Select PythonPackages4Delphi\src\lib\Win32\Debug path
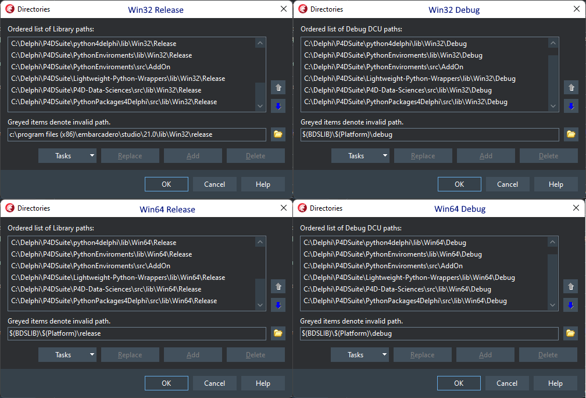This screenshot has height=398, width=586. [x=424, y=101]
